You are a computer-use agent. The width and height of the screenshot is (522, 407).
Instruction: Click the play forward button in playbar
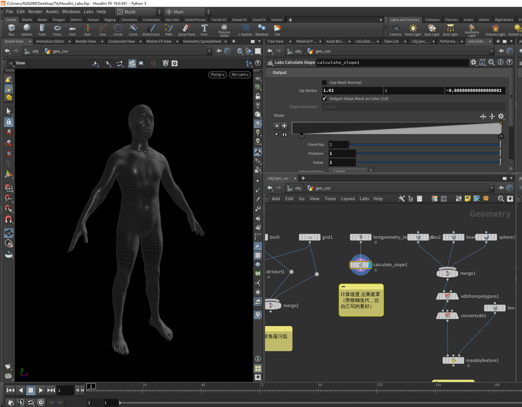coord(41,390)
